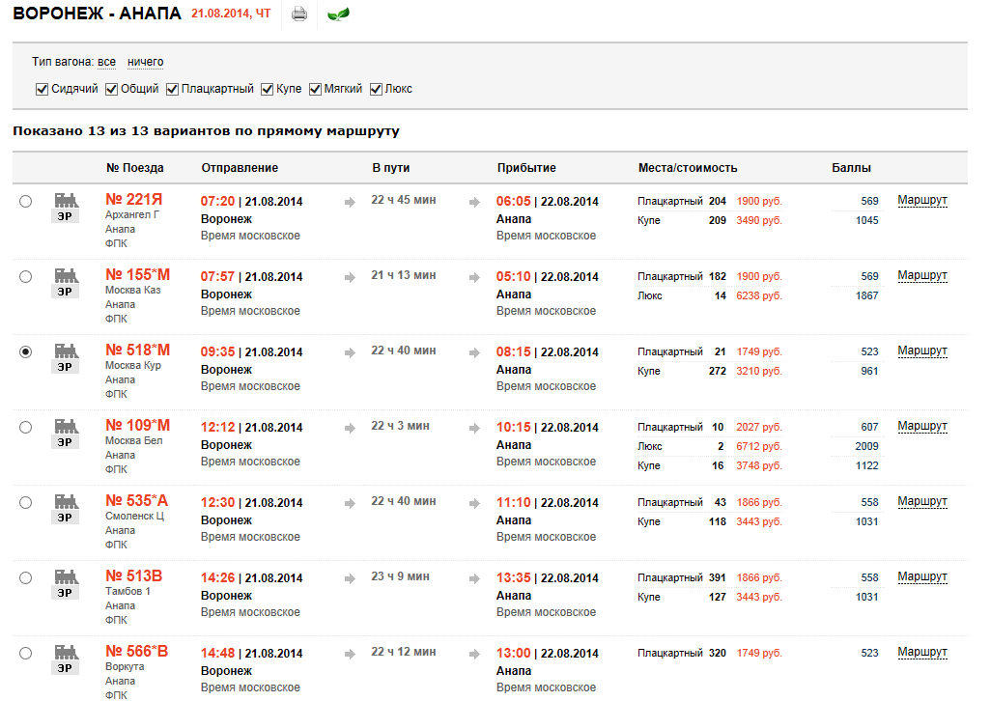The height and width of the screenshot is (701, 991).
Task: Click the '№ Поезда' column header
Action: [134, 168]
